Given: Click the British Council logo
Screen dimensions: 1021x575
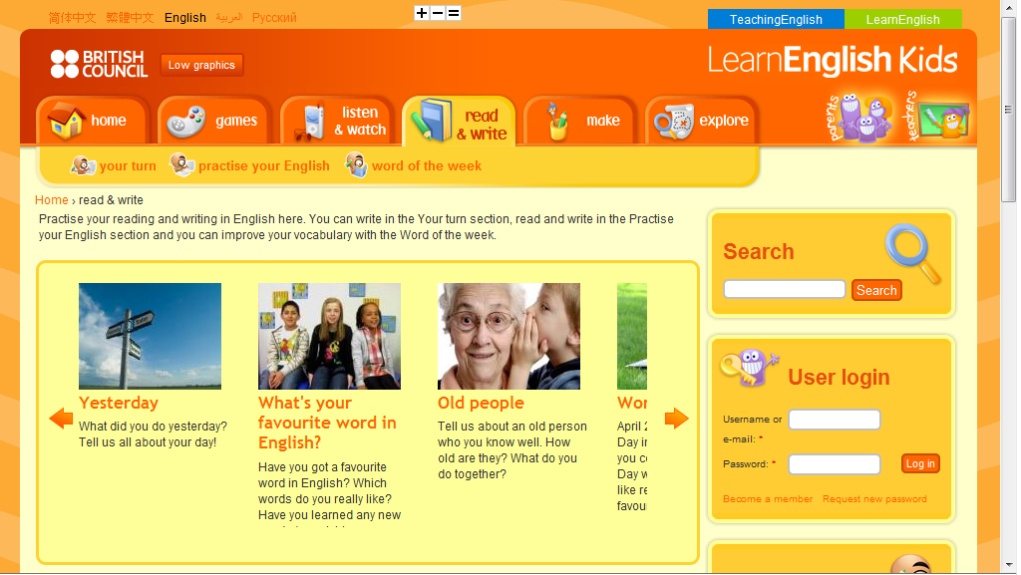Looking at the screenshot, I should [x=99, y=64].
